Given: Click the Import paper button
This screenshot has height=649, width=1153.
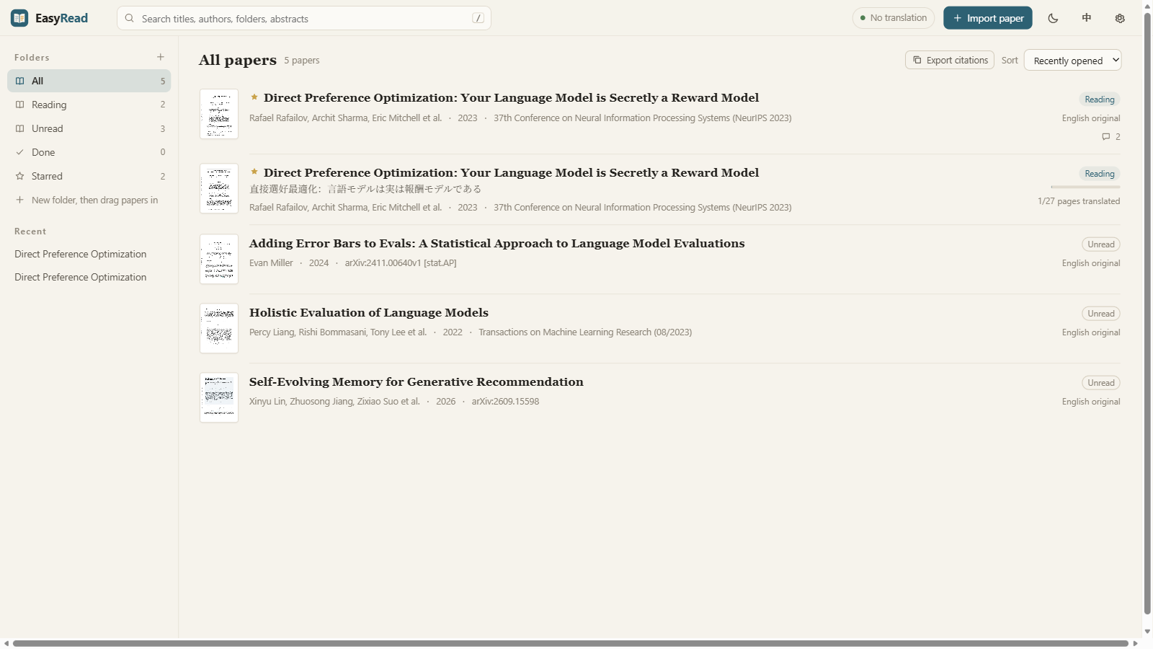Looking at the screenshot, I should pyautogui.click(x=988, y=18).
